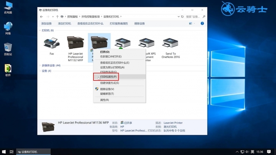The height and width of the screenshot is (155, 276).
Task: Change view with the view options icon
Action: [190, 23]
